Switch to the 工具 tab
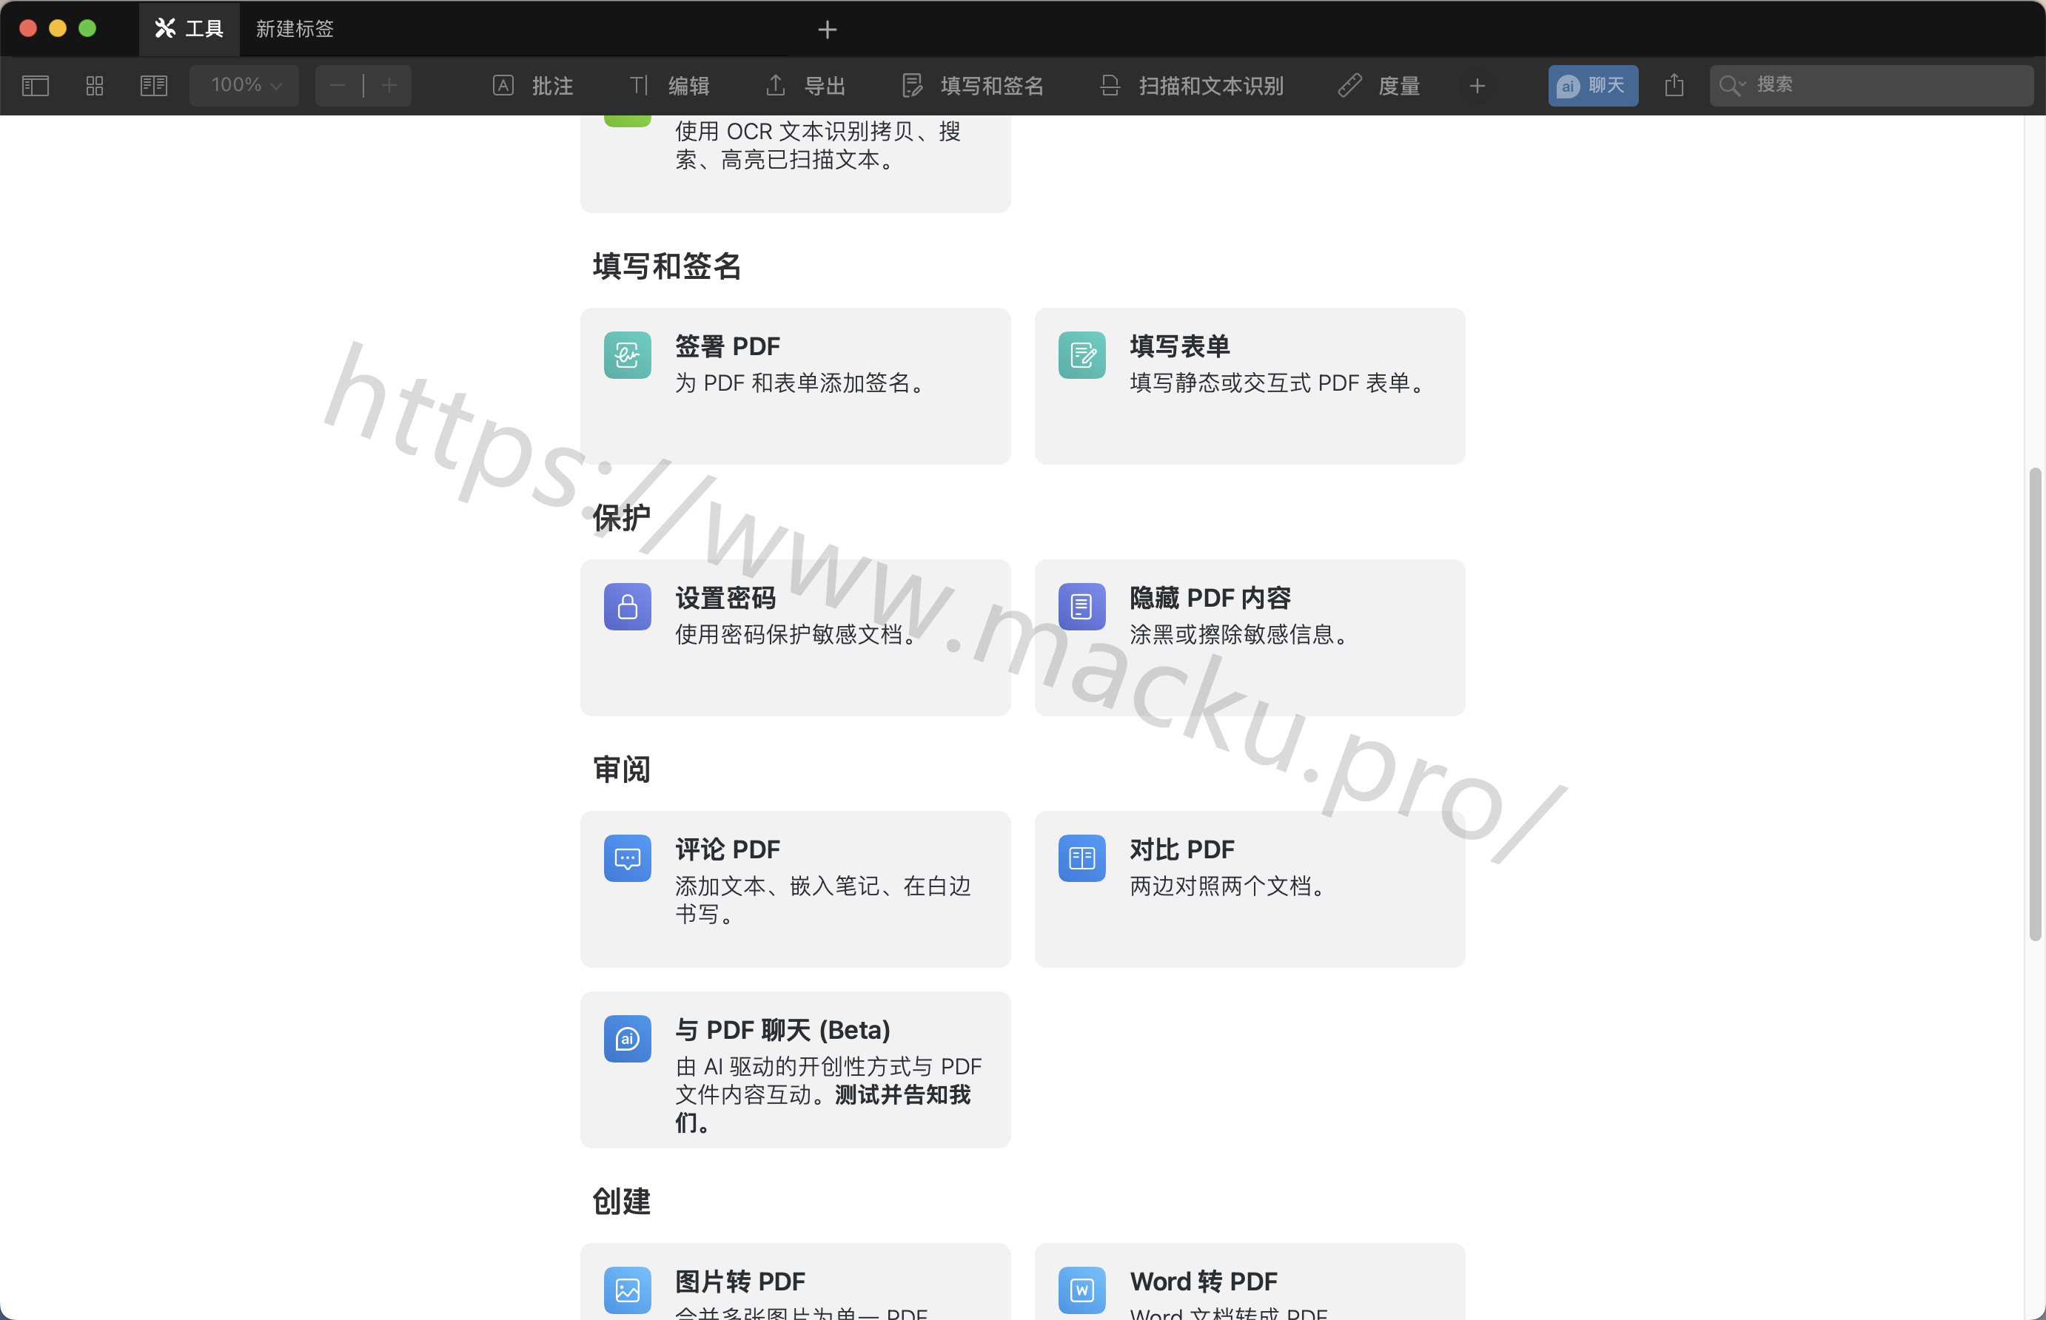Screen dimensions: 2046x1320 (189, 29)
